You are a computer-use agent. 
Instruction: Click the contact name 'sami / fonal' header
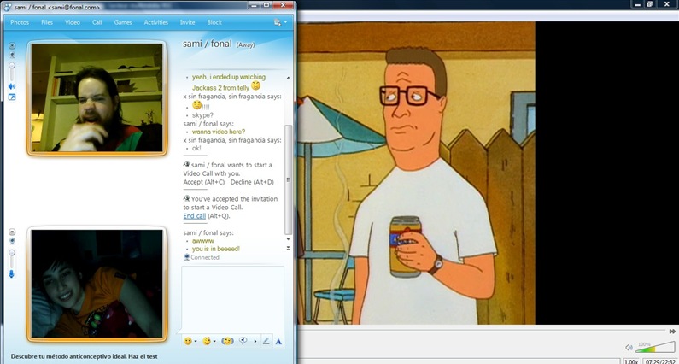(x=208, y=44)
